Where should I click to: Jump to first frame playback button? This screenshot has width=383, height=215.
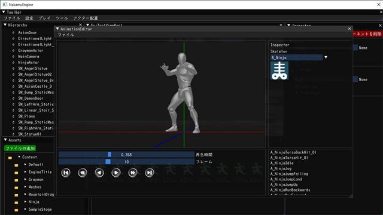pos(66,173)
